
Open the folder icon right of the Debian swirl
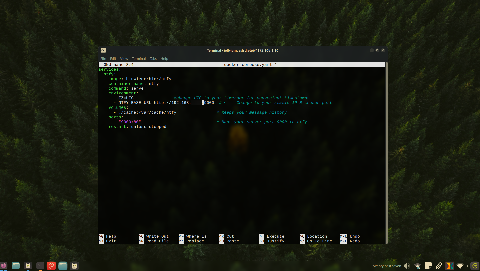63,266
